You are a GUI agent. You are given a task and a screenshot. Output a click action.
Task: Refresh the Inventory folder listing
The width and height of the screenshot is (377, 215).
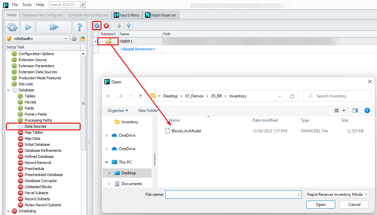[292, 96]
